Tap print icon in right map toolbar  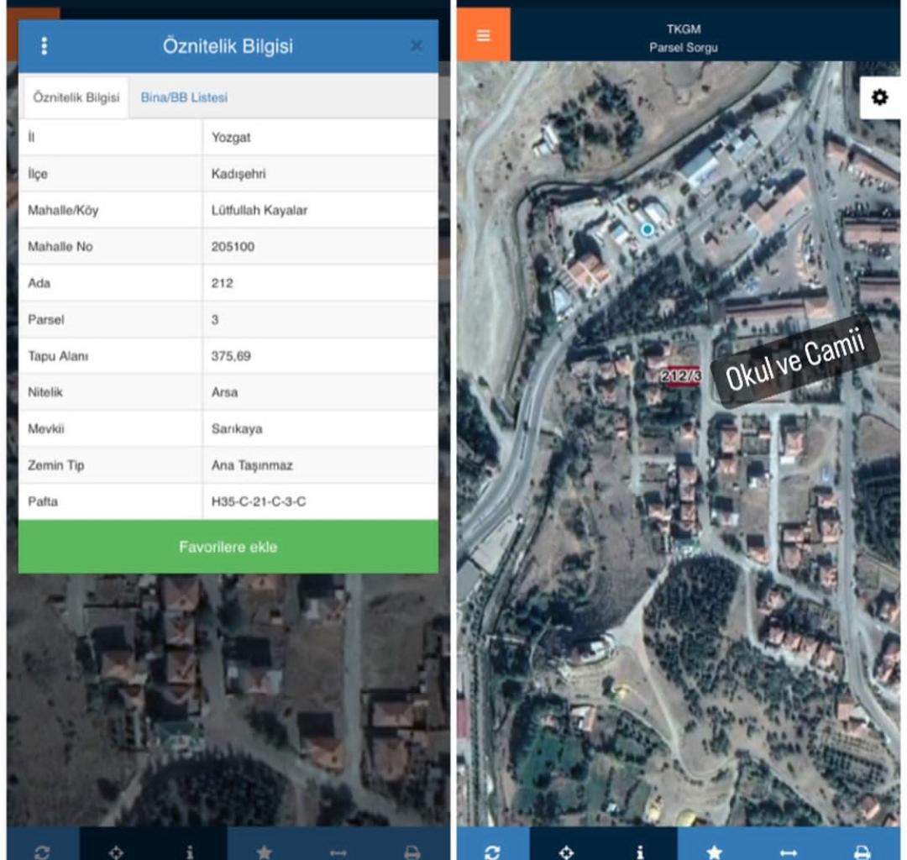862,850
